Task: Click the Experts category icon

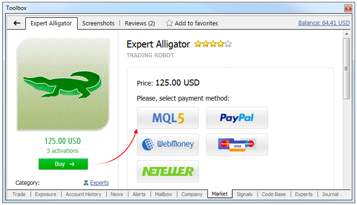Action: click(x=86, y=183)
